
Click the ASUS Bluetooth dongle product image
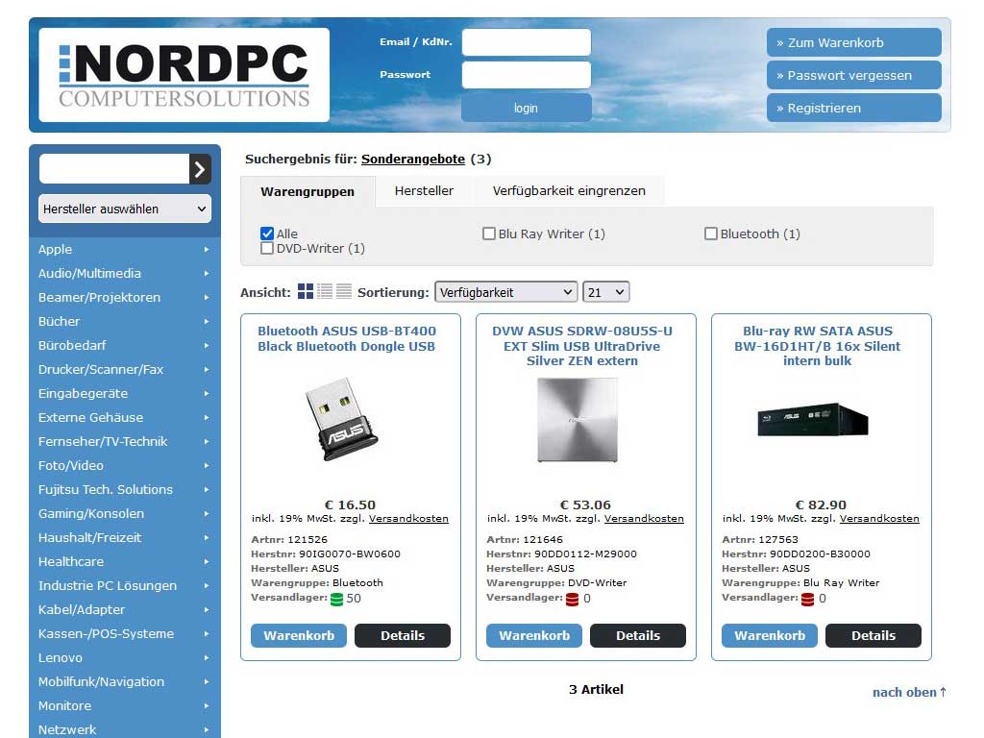342,419
